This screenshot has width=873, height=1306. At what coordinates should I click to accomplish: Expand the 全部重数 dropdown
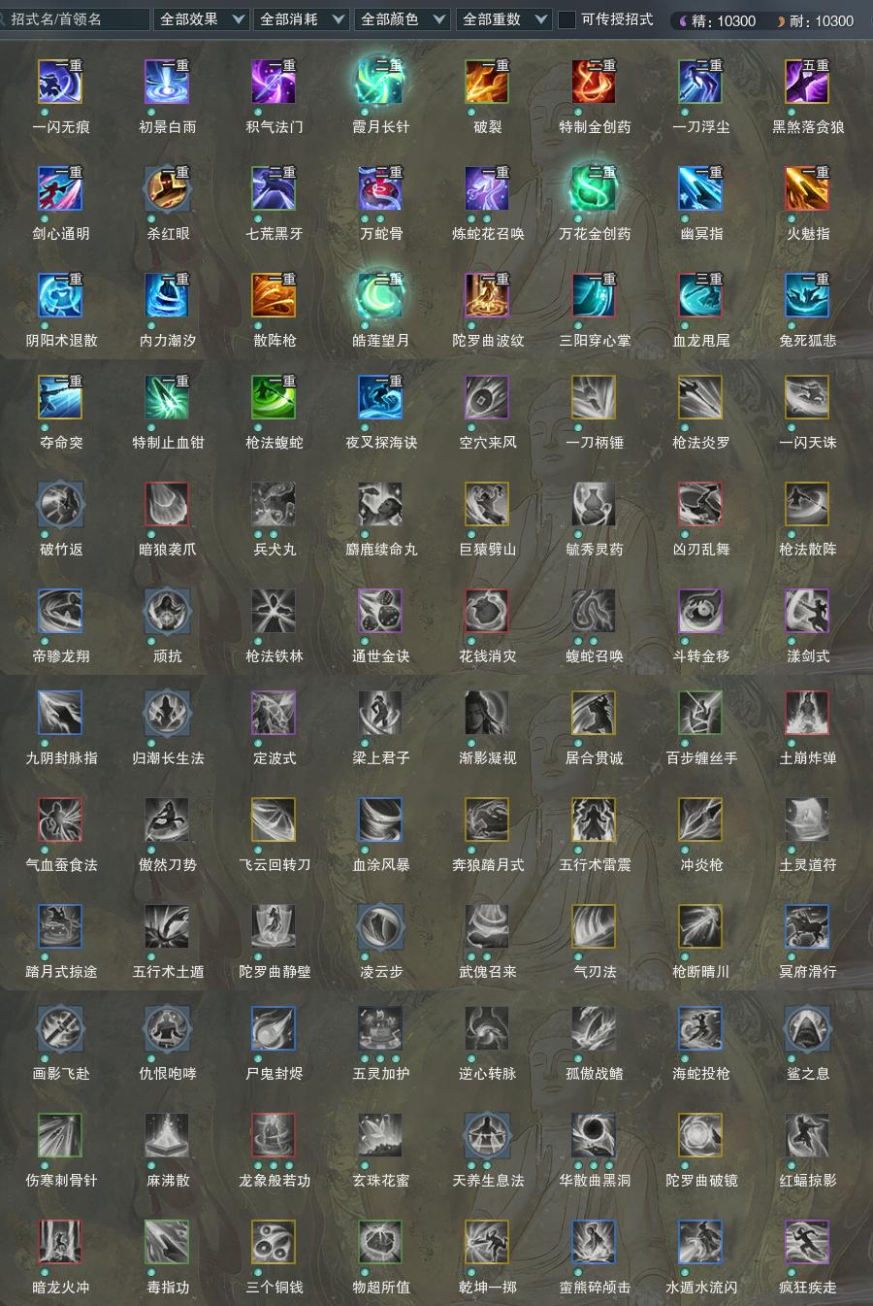pyautogui.click(x=503, y=19)
